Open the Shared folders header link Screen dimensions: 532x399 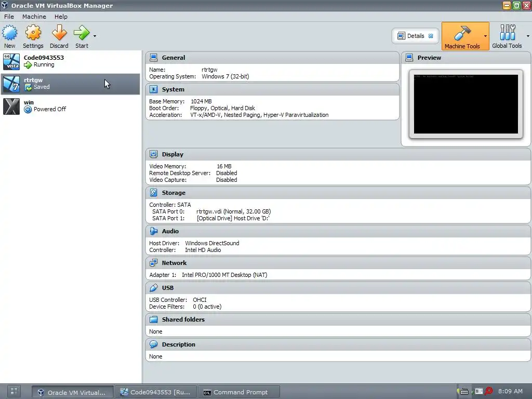(x=183, y=320)
